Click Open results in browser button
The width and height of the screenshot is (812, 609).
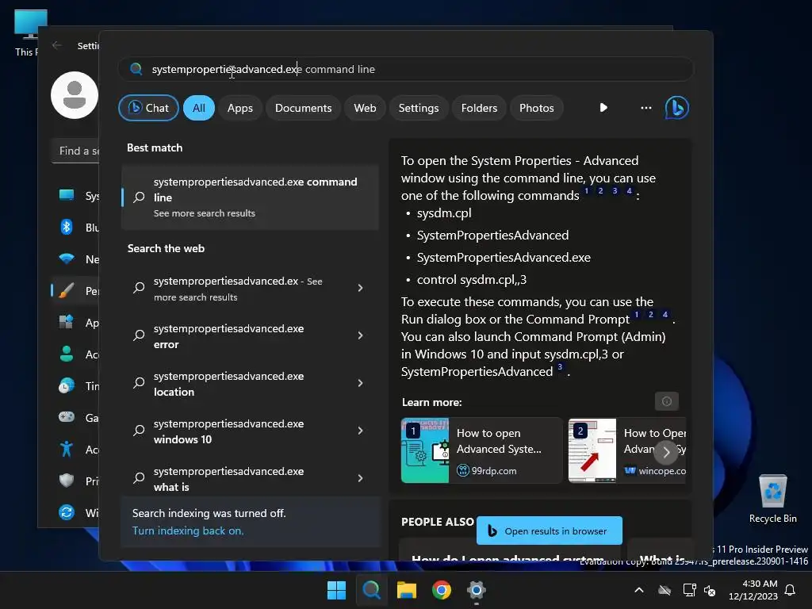(x=550, y=530)
